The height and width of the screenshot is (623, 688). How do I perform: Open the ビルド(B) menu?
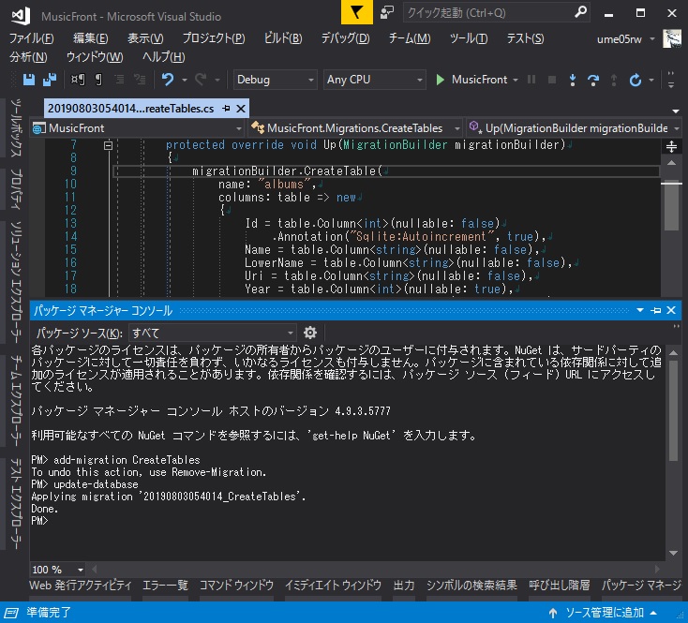click(283, 38)
